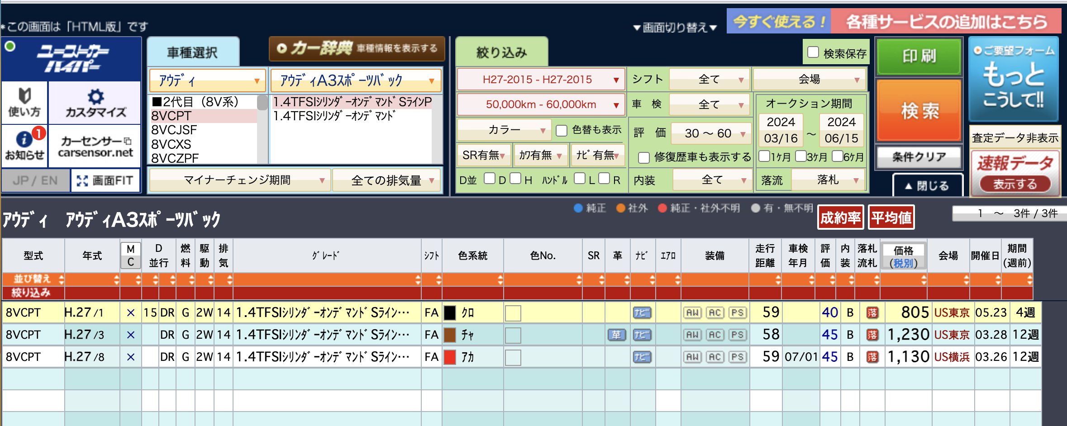The image size is (1067, 426).
Task: Click 条件クリア to reset filters
Action: pyautogui.click(x=919, y=157)
